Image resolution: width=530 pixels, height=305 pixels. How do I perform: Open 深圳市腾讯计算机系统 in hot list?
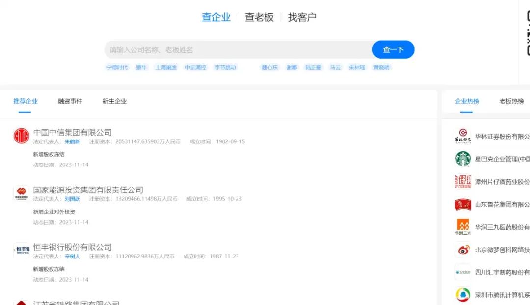pos(503,295)
